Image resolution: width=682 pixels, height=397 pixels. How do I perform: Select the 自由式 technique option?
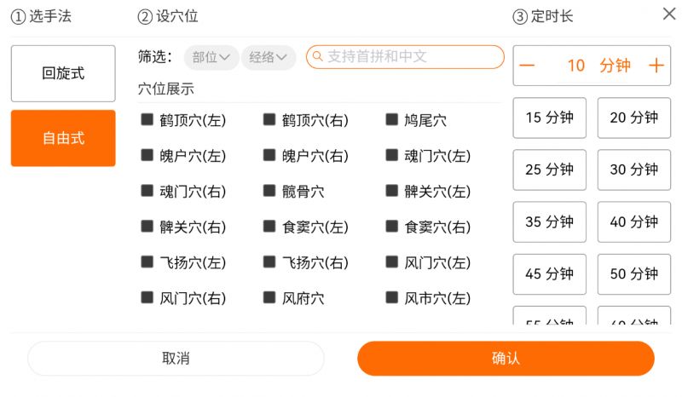coord(63,138)
